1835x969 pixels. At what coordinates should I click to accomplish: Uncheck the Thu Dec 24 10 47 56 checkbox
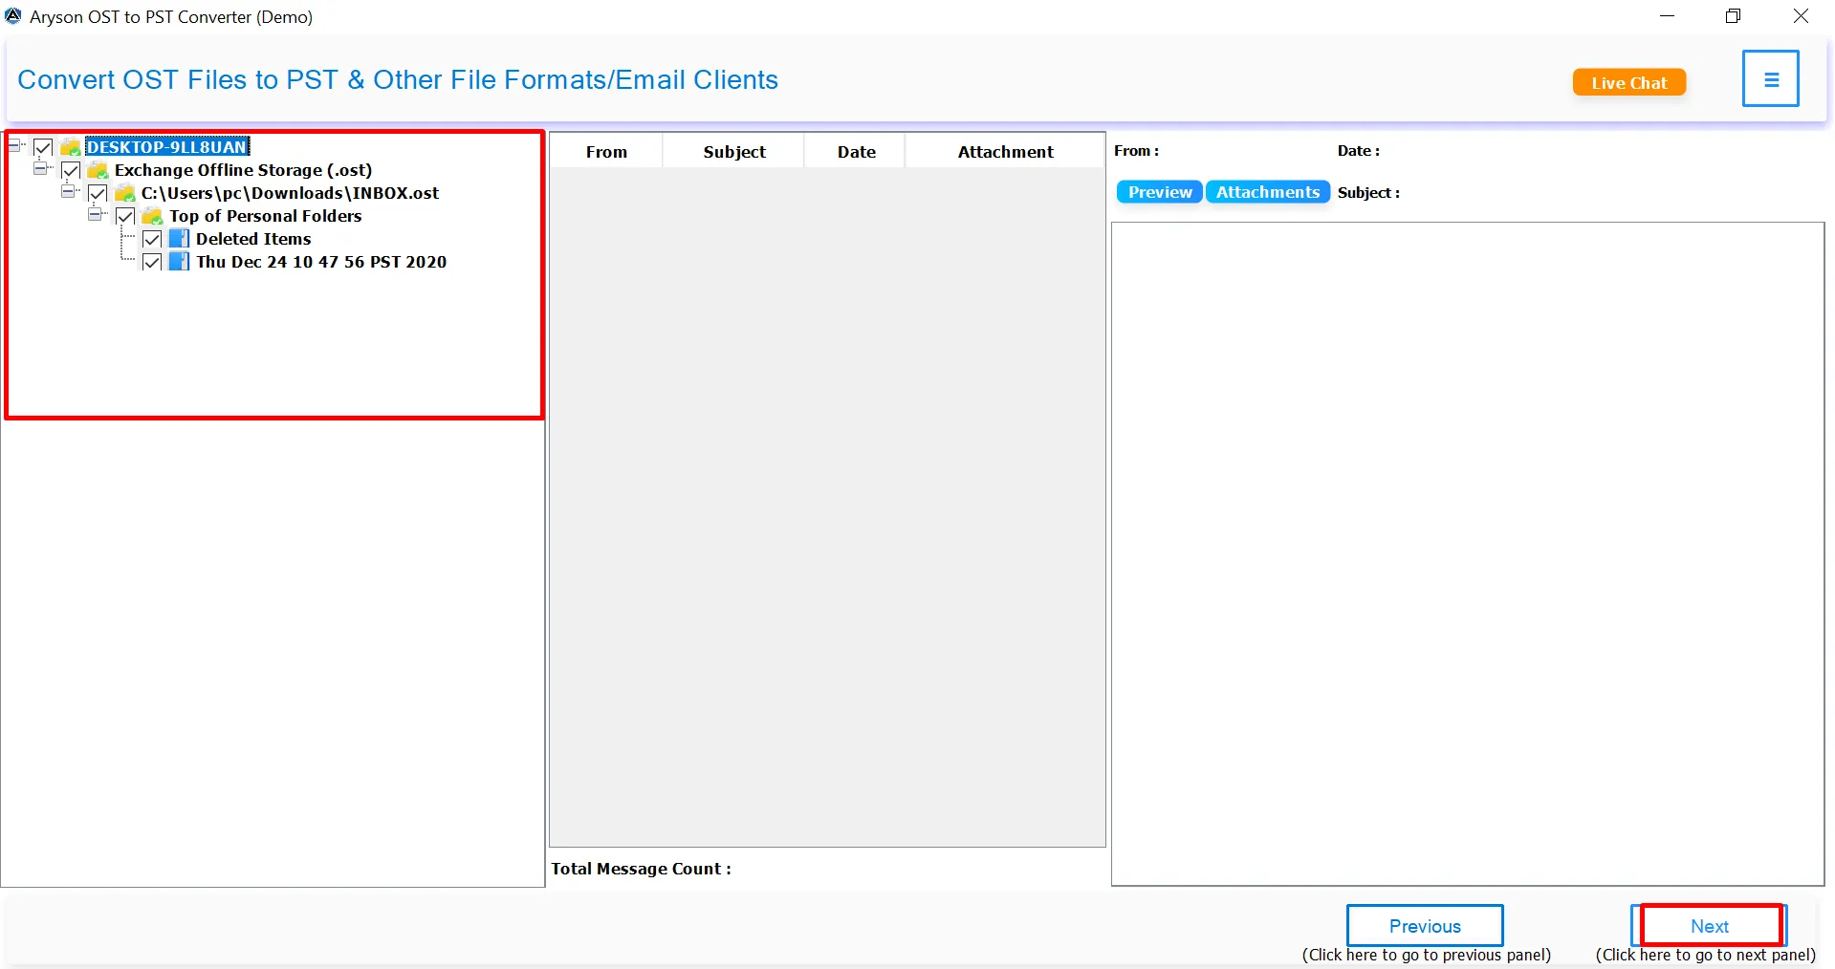pyautogui.click(x=152, y=262)
